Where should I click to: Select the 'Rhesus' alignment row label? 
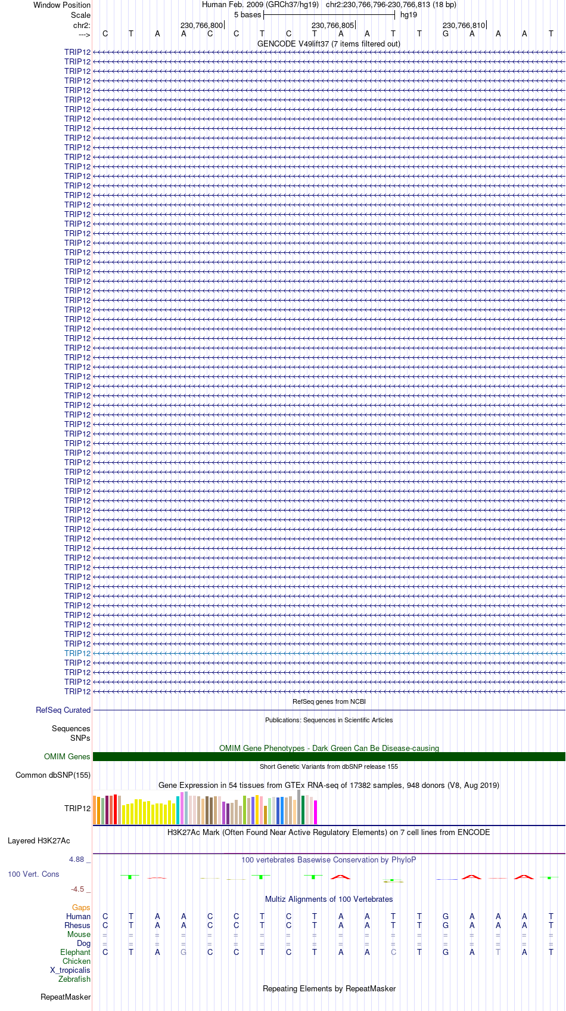tap(77, 926)
